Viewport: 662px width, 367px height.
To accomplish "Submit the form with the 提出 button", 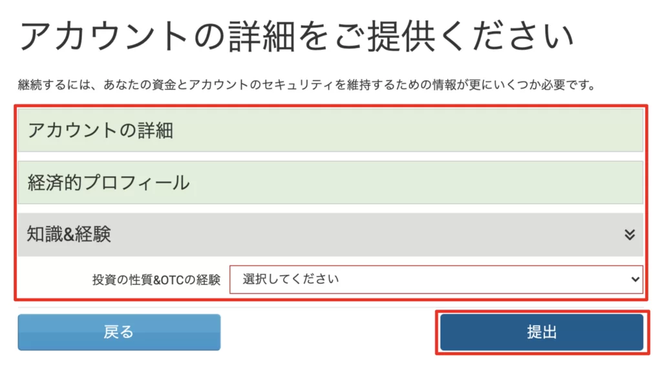I will click(x=542, y=332).
